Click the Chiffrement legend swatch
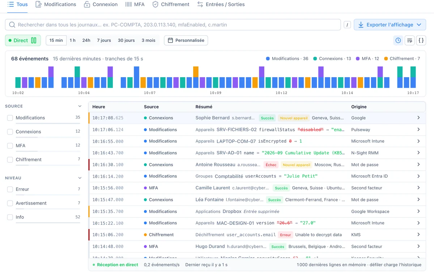The width and height of the screenshot is (434, 276). point(386,58)
